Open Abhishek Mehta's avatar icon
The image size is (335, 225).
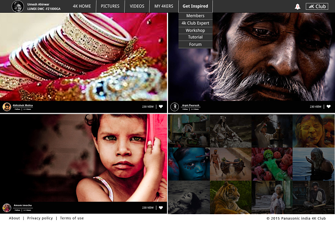point(7,107)
